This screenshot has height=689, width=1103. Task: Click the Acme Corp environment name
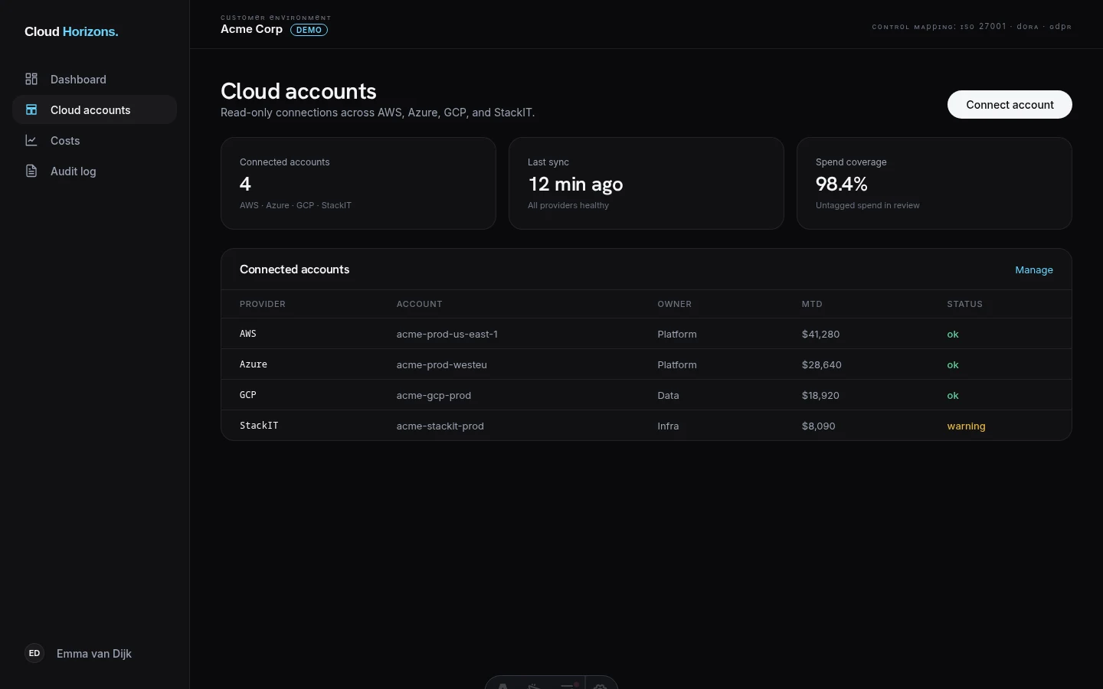point(251,29)
